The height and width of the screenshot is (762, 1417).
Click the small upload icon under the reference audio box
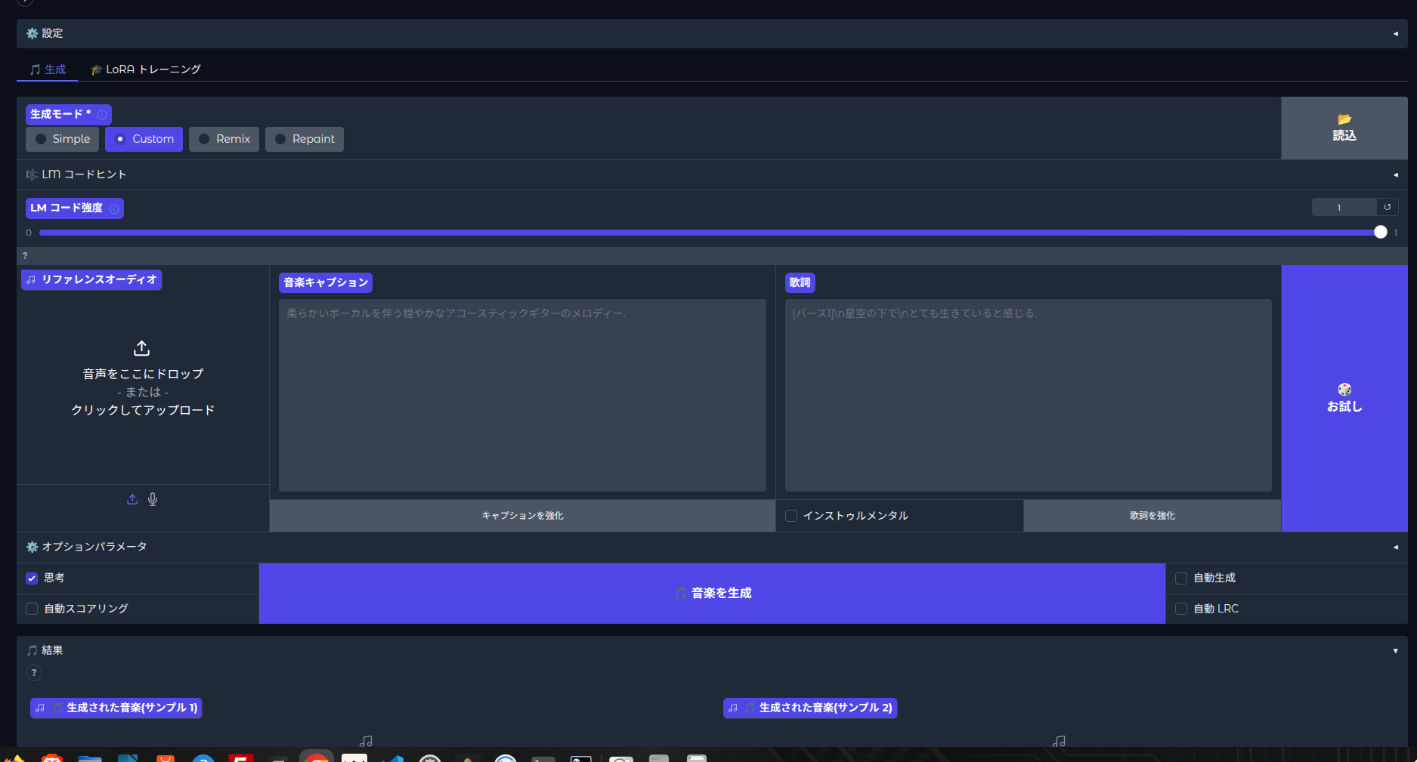(x=132, y=499)
